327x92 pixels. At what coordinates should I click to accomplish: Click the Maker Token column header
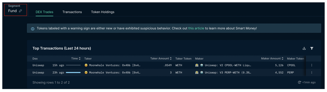[295, 59]
